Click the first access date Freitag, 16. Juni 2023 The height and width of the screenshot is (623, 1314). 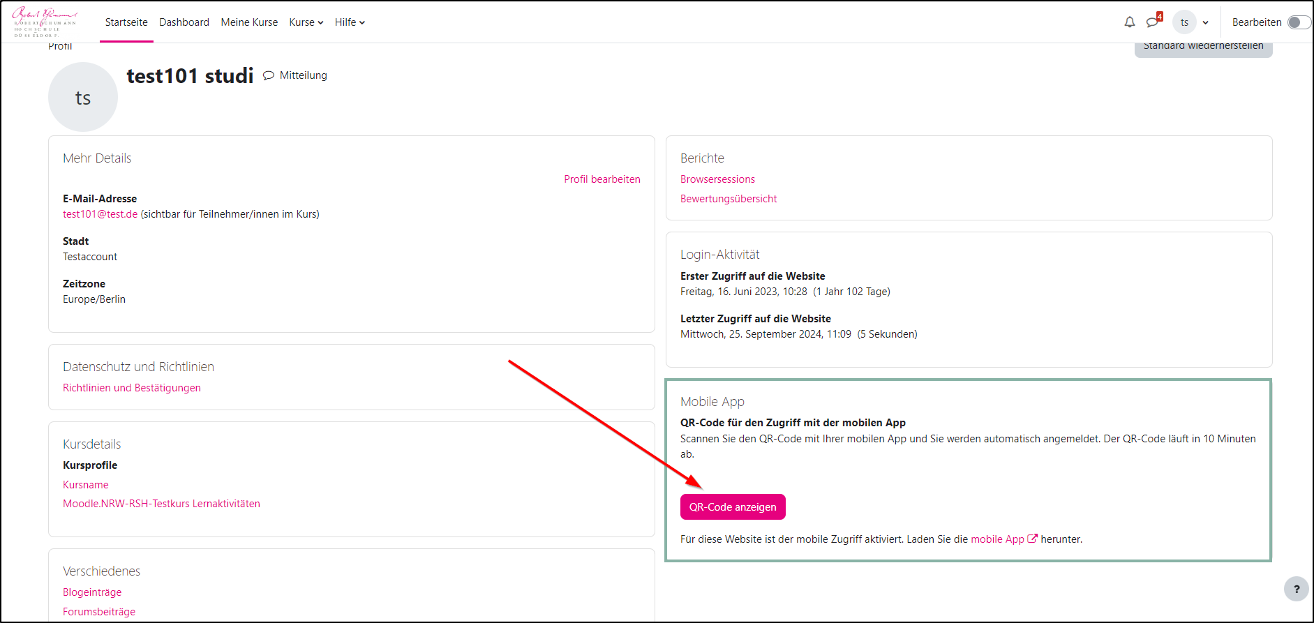click(x=744, y=292)
